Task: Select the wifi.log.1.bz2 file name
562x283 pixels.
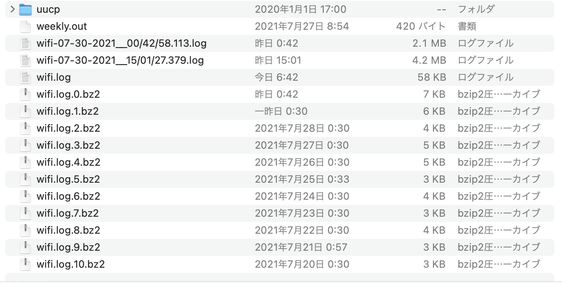Action: [x=68, y=111]
